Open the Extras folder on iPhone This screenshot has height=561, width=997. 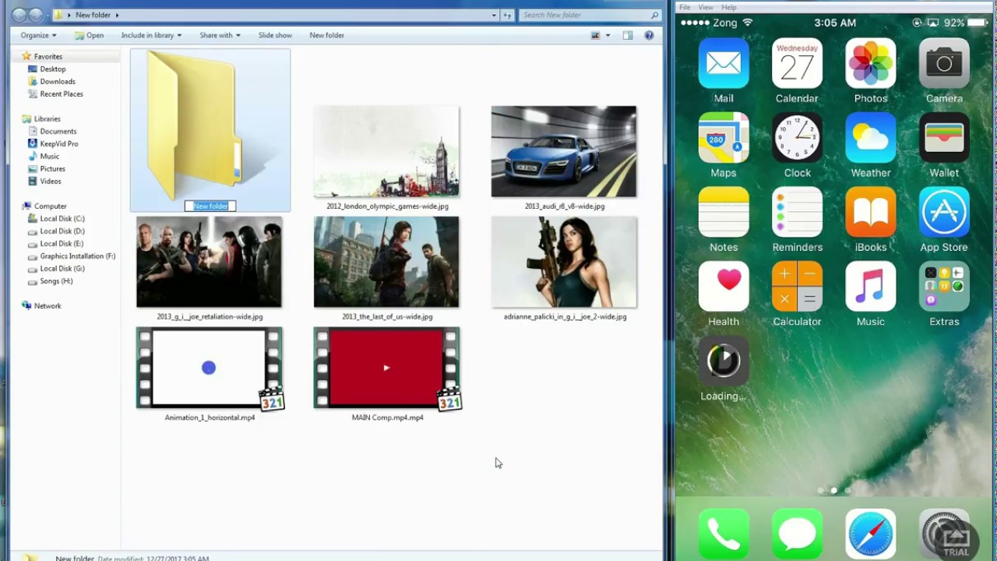tap(944, 286)
